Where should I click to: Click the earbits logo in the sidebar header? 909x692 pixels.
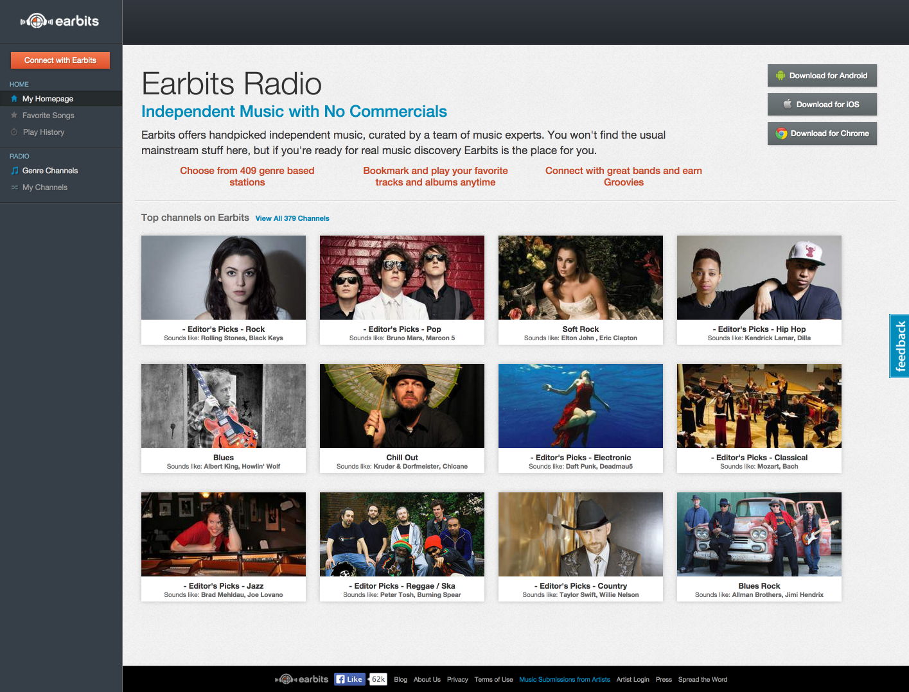60,21
